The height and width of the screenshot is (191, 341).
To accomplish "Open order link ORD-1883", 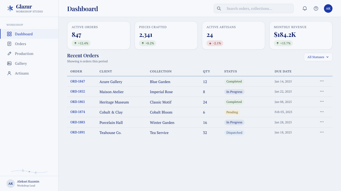I will pyautogui.click(x=78, y=122).
